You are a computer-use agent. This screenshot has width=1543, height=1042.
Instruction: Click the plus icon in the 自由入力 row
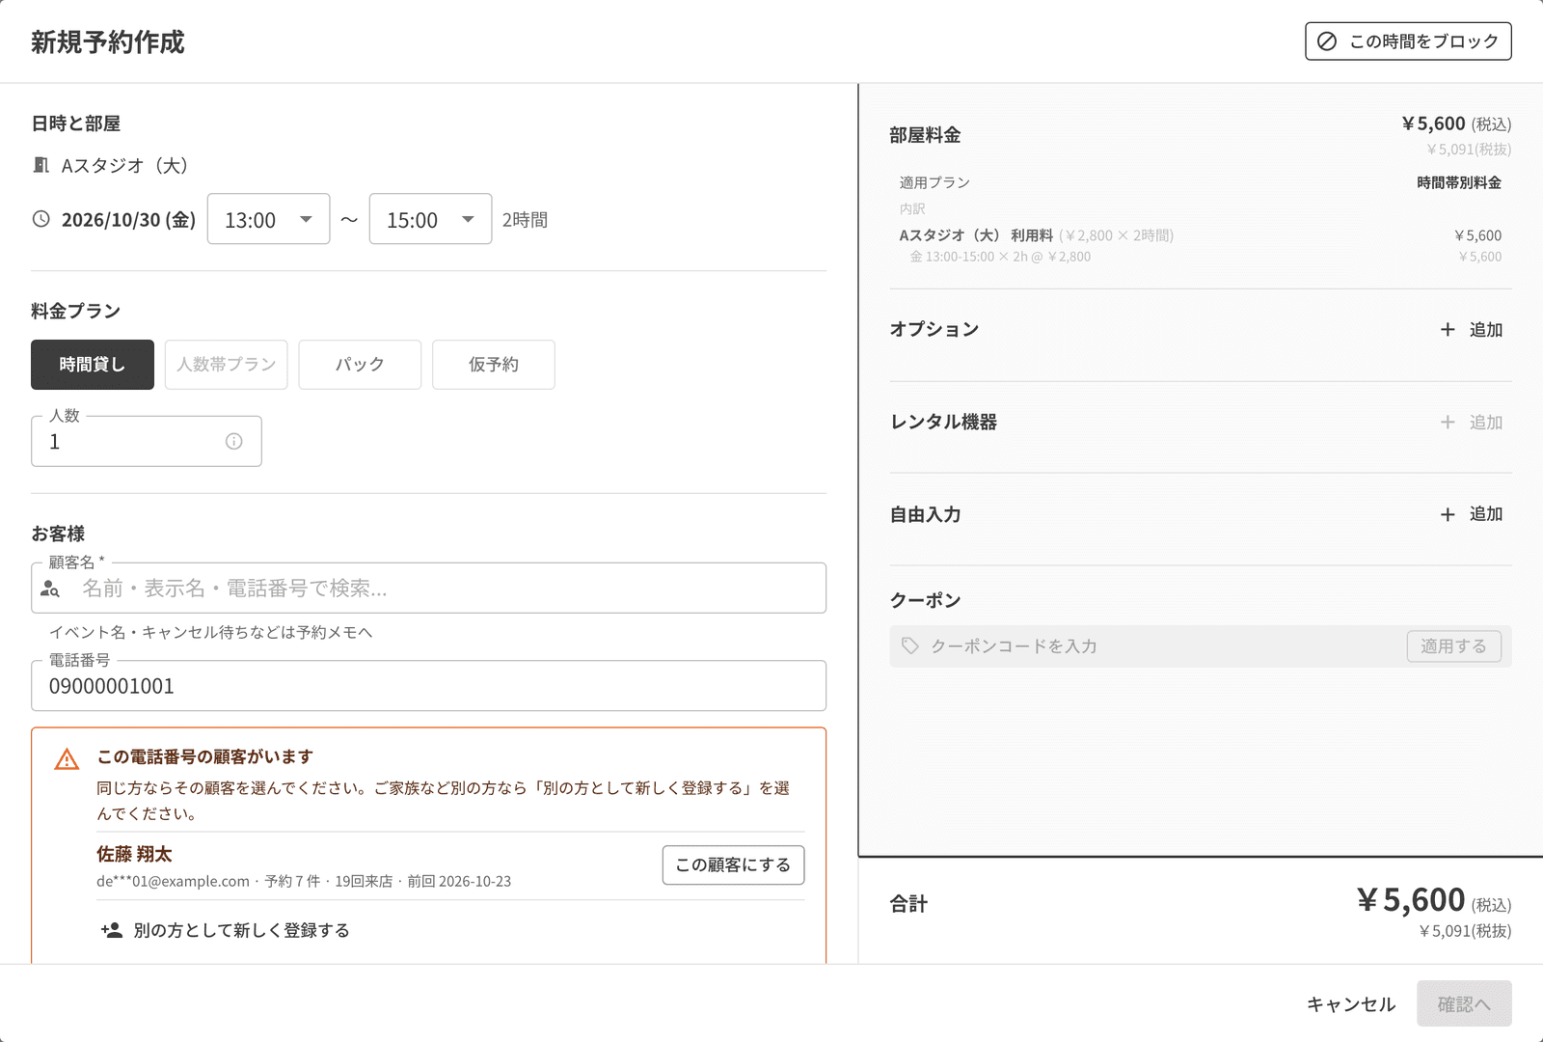pos(1448,515)
